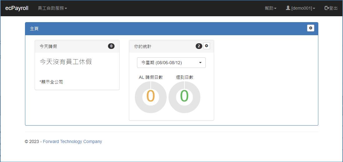Click the user profile icon beside demo001
The width and height of the screenshot is (343, 162).
click(x=288, y=8)
